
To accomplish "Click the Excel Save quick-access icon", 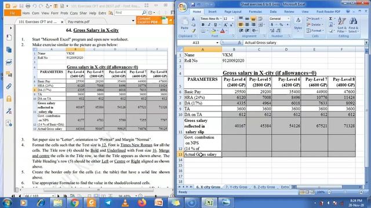I will pyautogui.click(x=193, y=5).
